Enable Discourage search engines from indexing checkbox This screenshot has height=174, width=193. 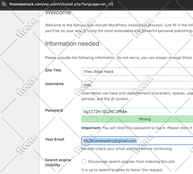click(x=84, y=161)
